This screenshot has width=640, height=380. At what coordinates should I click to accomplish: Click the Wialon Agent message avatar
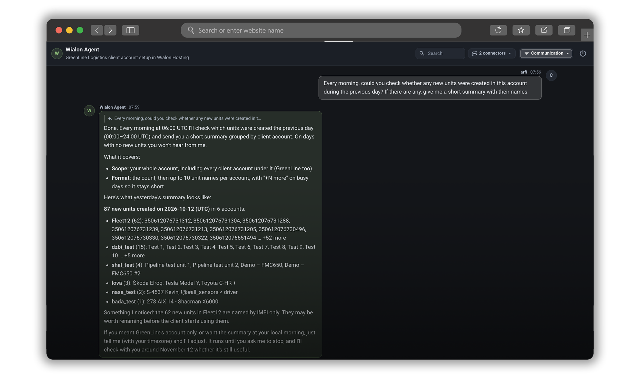89,110
